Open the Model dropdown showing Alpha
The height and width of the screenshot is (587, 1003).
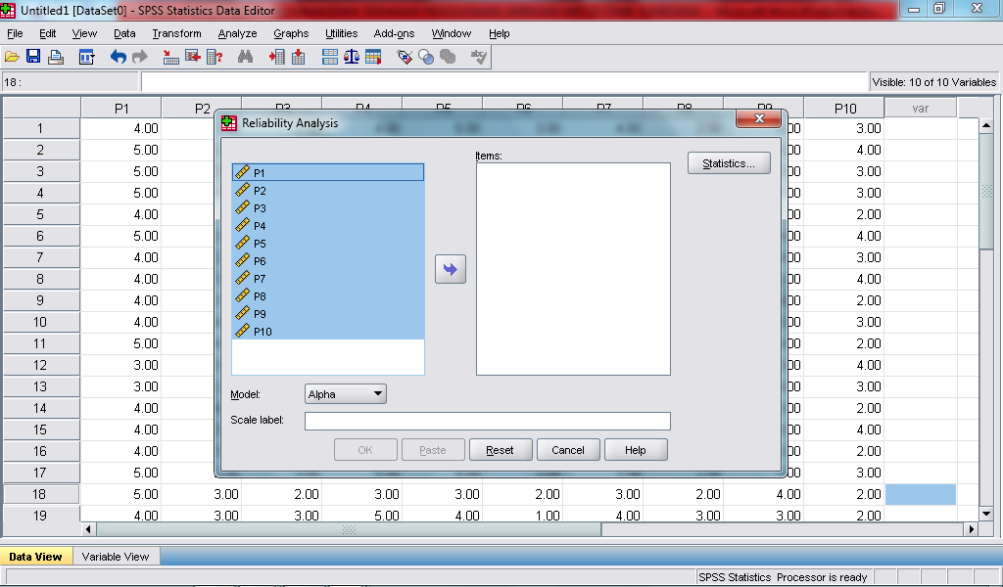[x=346, y=394]
